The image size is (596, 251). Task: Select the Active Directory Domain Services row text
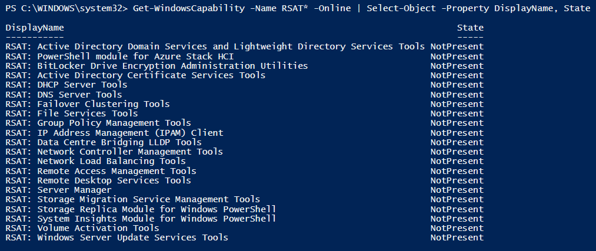[x=215, y=46]
